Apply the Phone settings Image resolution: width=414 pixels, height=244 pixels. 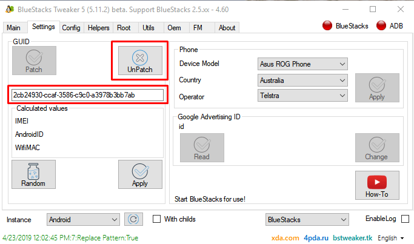tap(377, 88)
